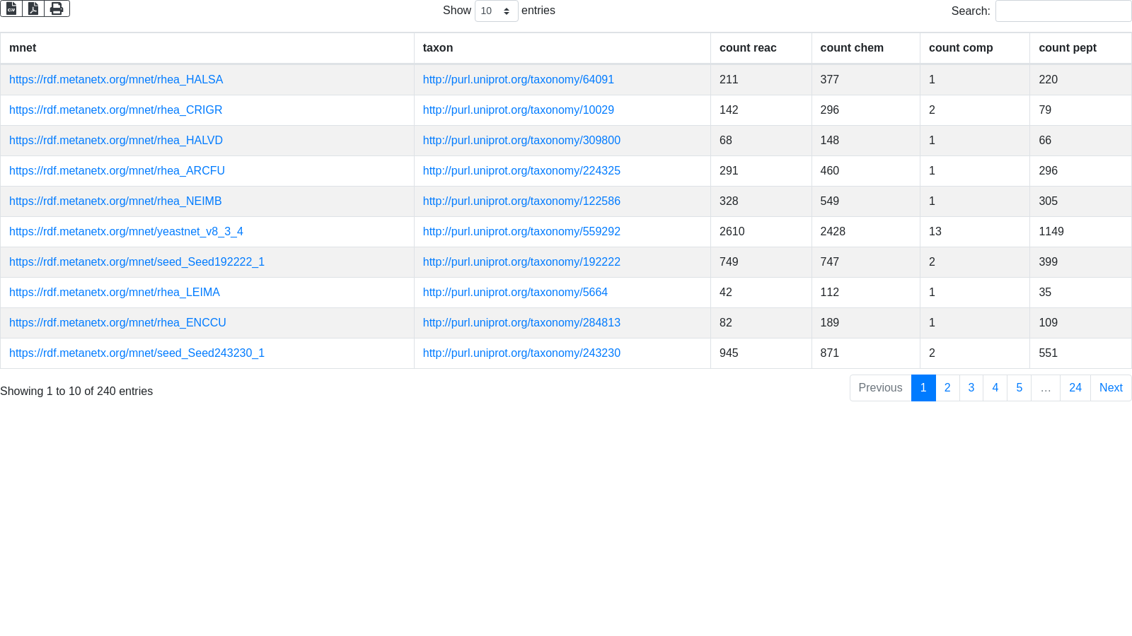Open the Show entries dropdown
Image resolution: width=1132 pixels, height=636 pixels.
click(496, 11)
